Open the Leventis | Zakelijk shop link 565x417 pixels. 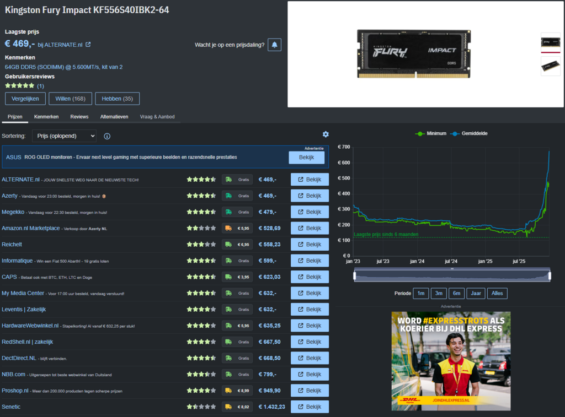(24, 310)
